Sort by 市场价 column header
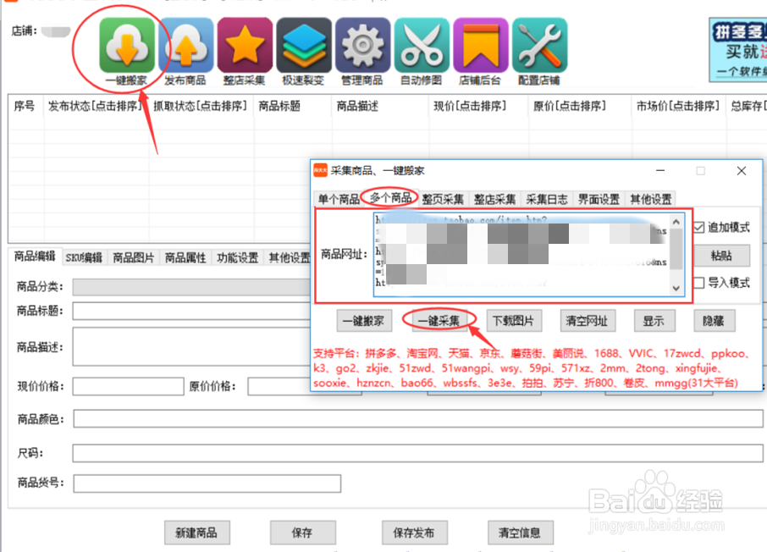 (x=678, y=106)
